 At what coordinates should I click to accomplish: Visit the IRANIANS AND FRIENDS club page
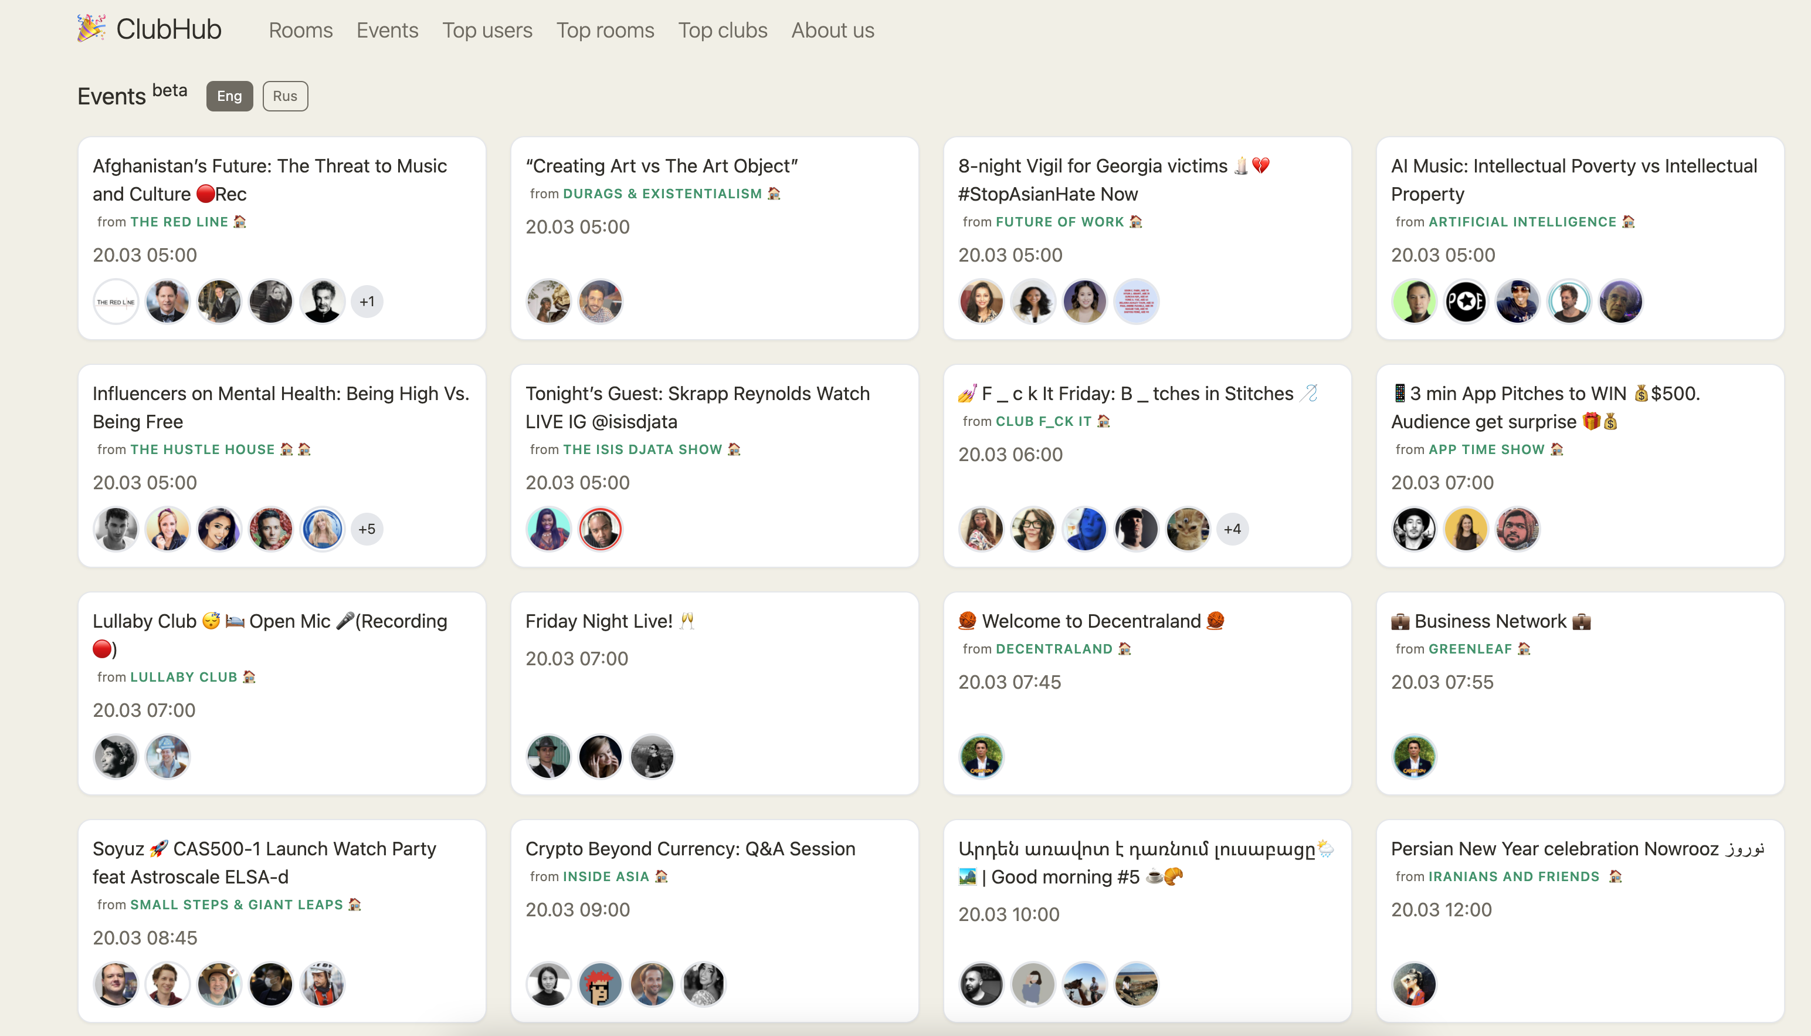1512,876
